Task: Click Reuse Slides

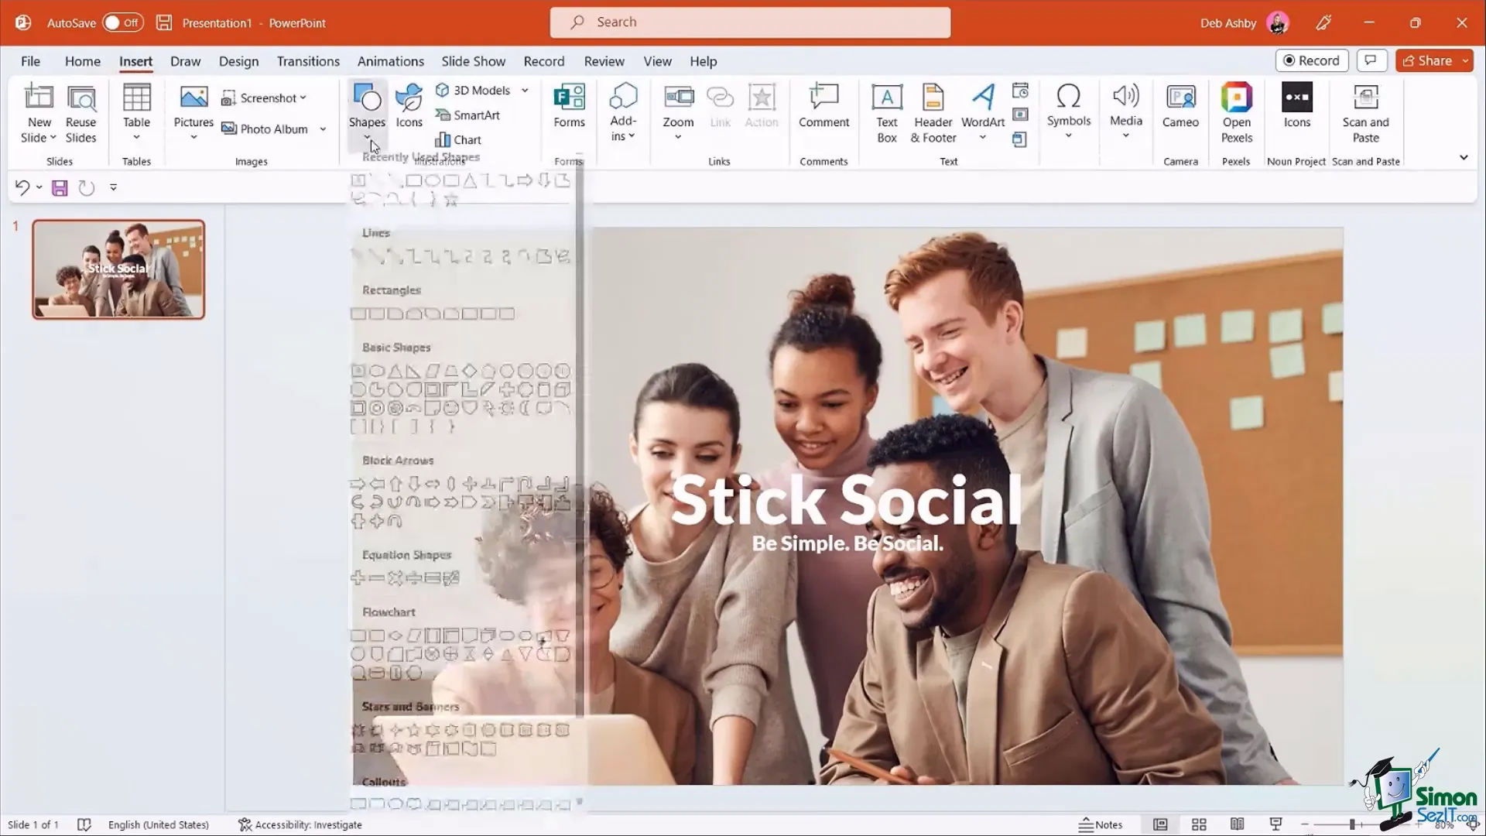Action: click(x=81, y=114)
